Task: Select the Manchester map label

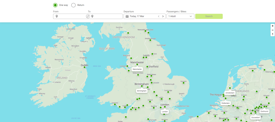Action: click(137, 69)
